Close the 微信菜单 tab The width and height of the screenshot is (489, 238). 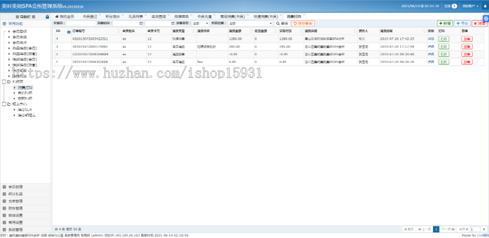coord(191,15)
